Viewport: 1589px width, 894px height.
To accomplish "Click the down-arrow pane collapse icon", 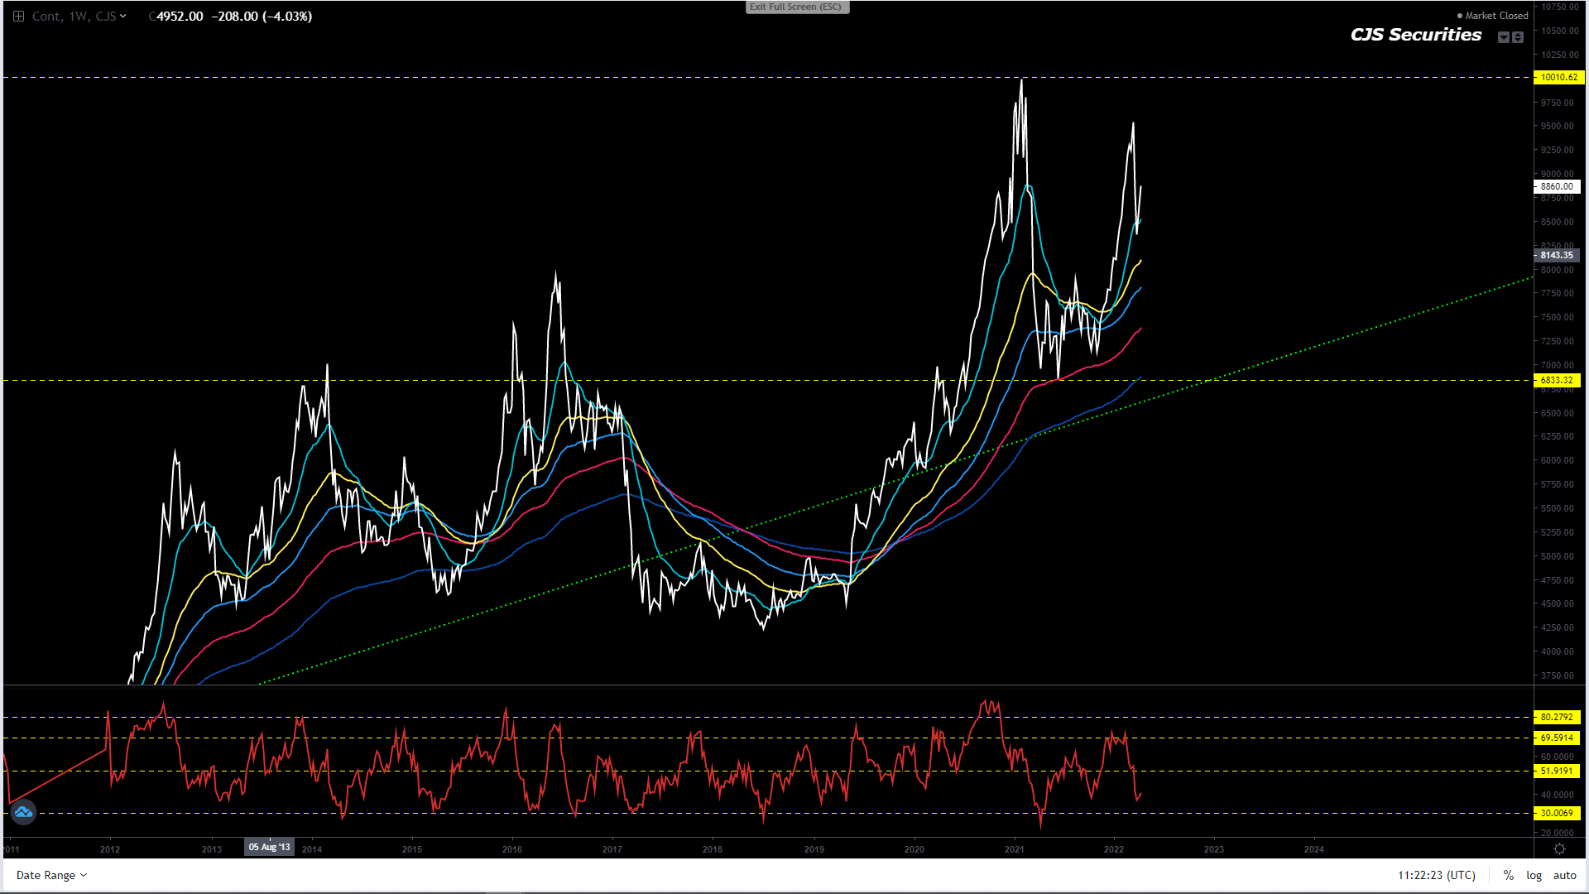I will pyautogui.click(x=1504, y=37).
